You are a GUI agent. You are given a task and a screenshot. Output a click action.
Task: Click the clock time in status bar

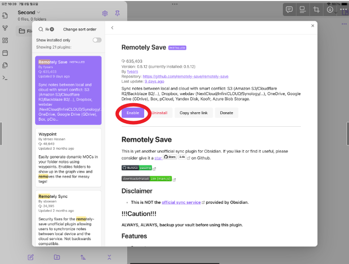[x=9, y=4]
